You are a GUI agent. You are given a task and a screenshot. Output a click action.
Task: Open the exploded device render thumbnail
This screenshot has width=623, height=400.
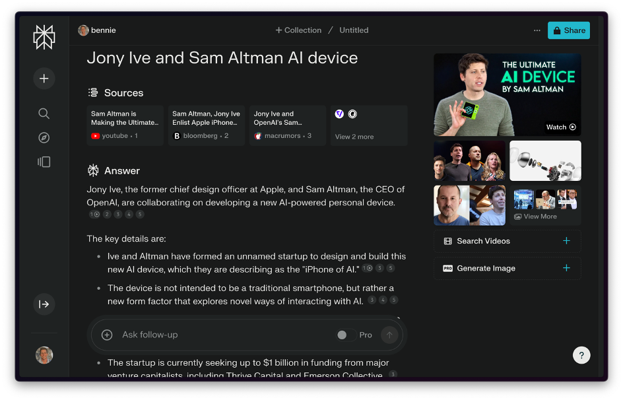click(545, 161)
